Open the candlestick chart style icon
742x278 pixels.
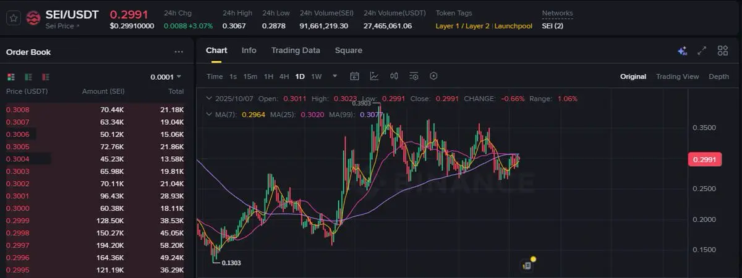394,77
